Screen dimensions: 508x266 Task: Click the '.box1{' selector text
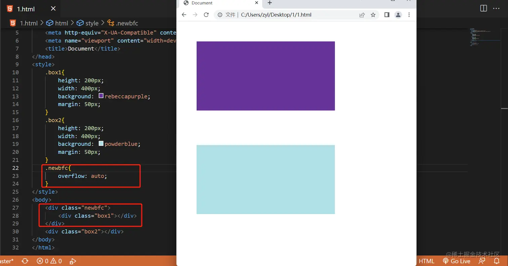[55, 72]
